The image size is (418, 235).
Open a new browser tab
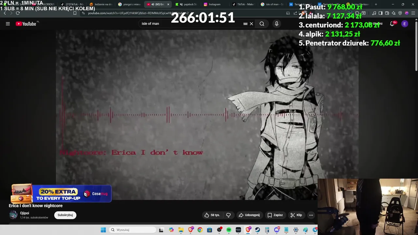tap(376, 4)
